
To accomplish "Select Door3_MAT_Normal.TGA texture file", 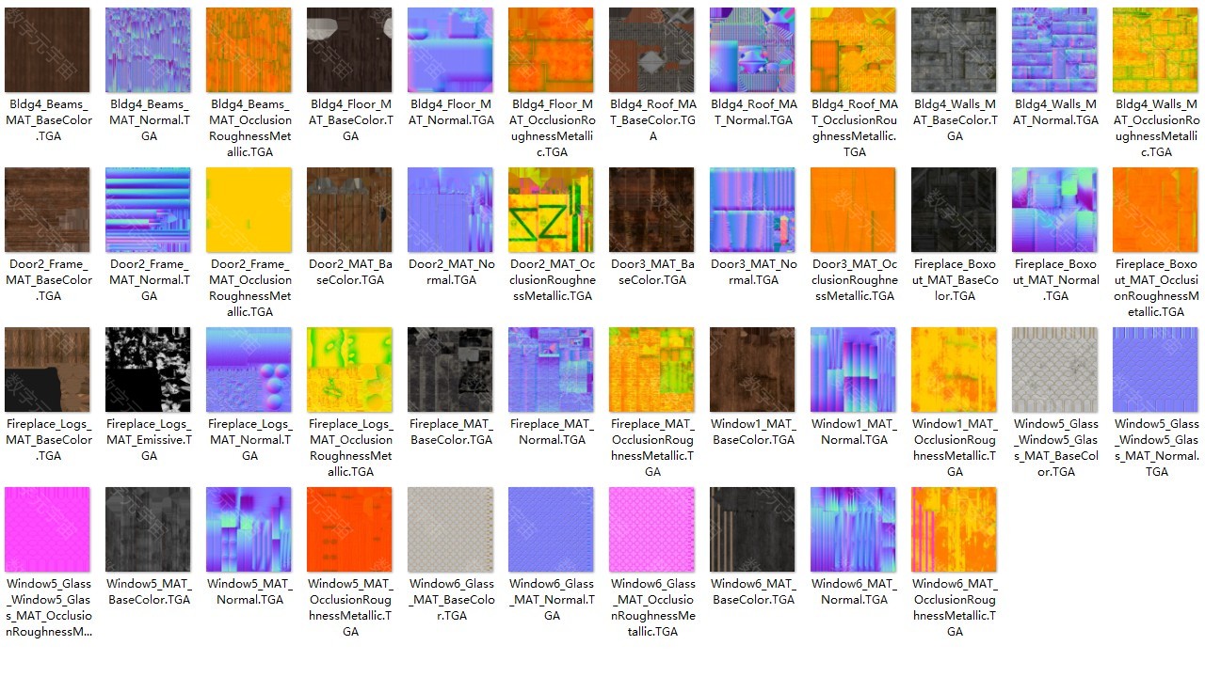I will [x=752, y=210].
